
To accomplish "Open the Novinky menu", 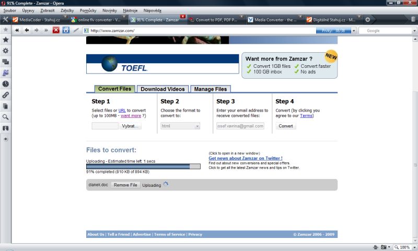I will coord(110,10).
